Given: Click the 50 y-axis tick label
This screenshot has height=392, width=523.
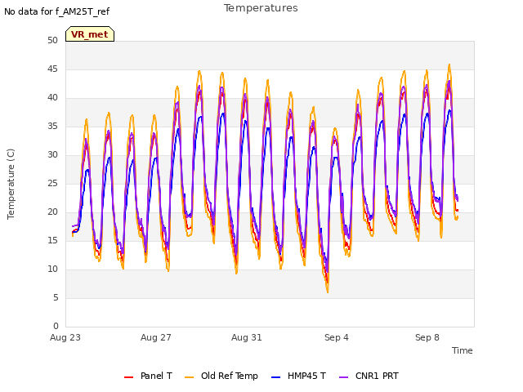Looking at the screenshot, I should click(52, 41).
